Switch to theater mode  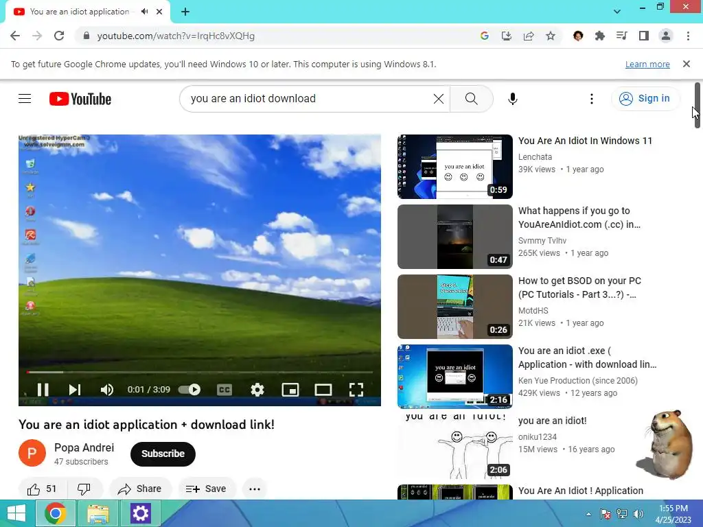point(323,390)
